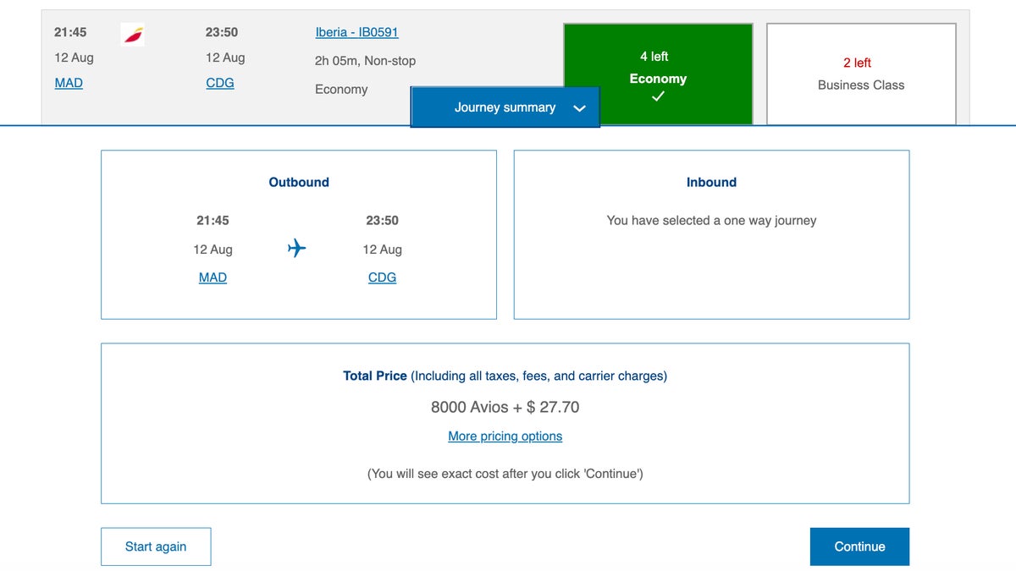Click the Iberia airline logo
The image size is (1016, 571).
[x=132, y=32]
